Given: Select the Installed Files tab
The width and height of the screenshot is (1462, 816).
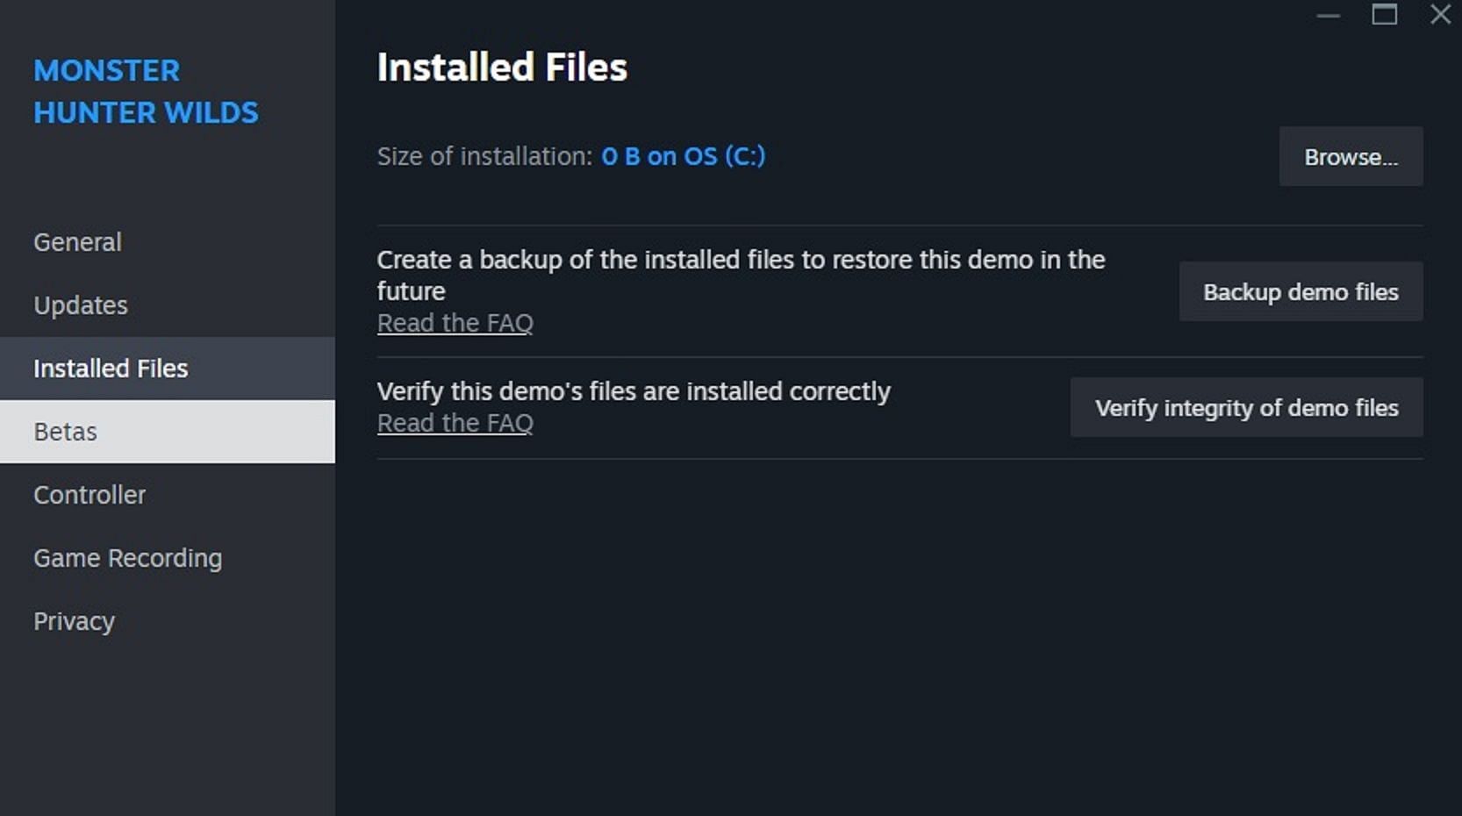Looking at the screenshot, I should coord(111,369).
